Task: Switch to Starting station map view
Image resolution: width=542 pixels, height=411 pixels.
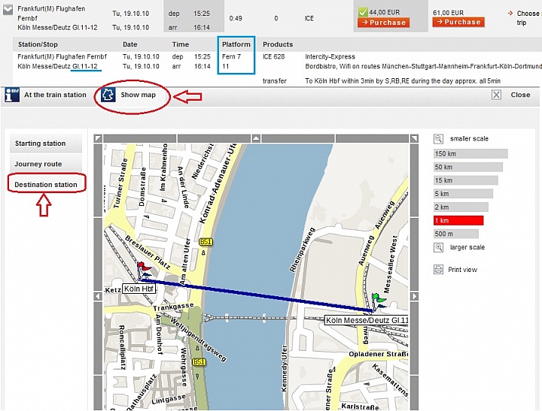Action: click(46, 144)
